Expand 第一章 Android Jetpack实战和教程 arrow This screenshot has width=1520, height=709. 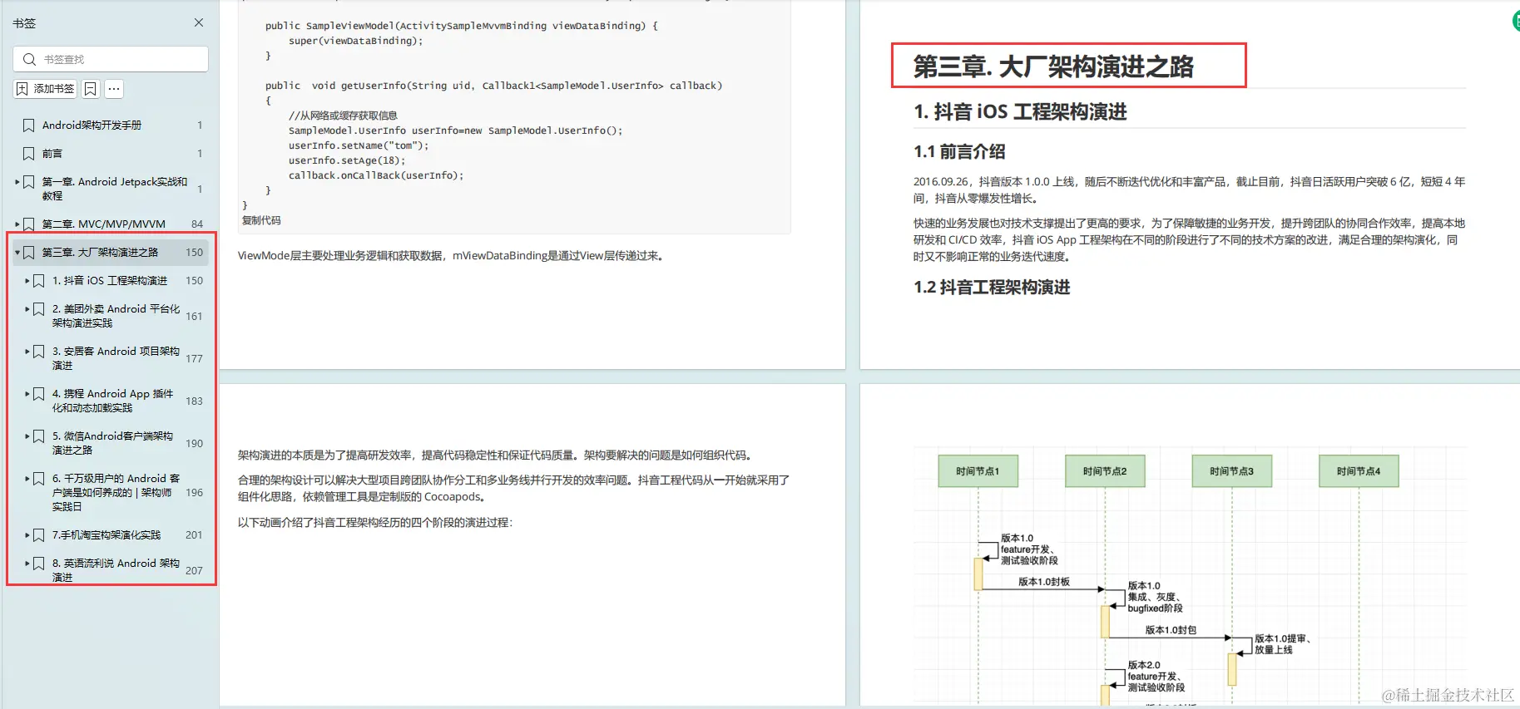pos(17,181)
